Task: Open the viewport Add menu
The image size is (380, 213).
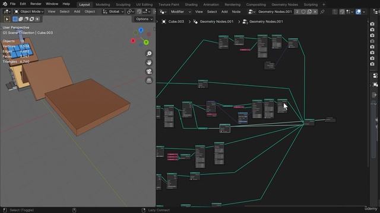Action: tap(77, 12)
